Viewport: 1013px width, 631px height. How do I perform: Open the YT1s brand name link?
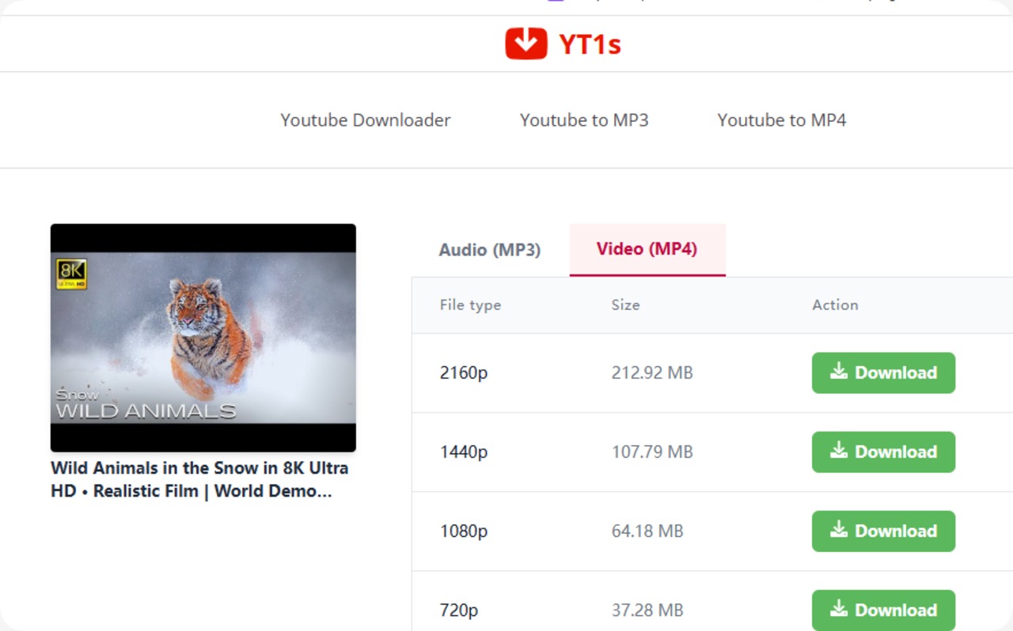coord(590,44)
